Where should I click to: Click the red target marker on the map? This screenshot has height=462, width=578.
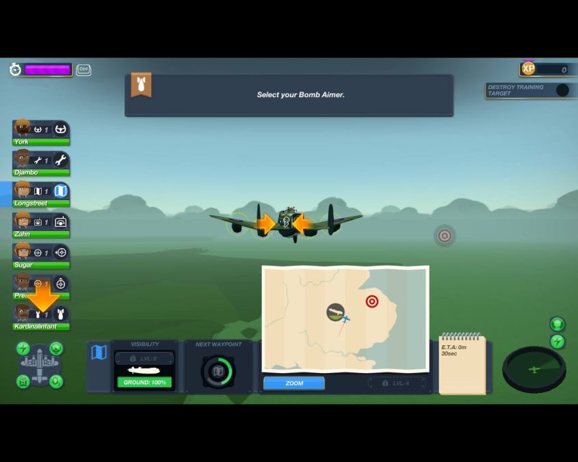372,301
